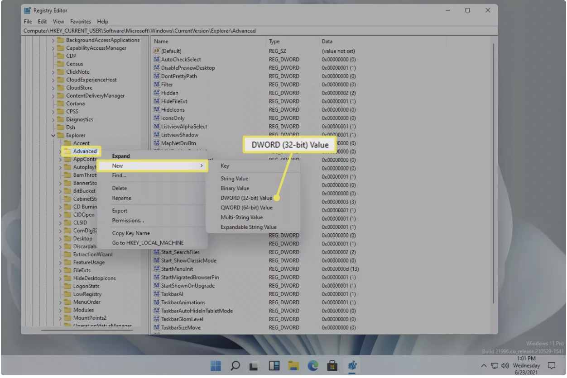
Task: Open the Edit menu
Action: point(42,22)
